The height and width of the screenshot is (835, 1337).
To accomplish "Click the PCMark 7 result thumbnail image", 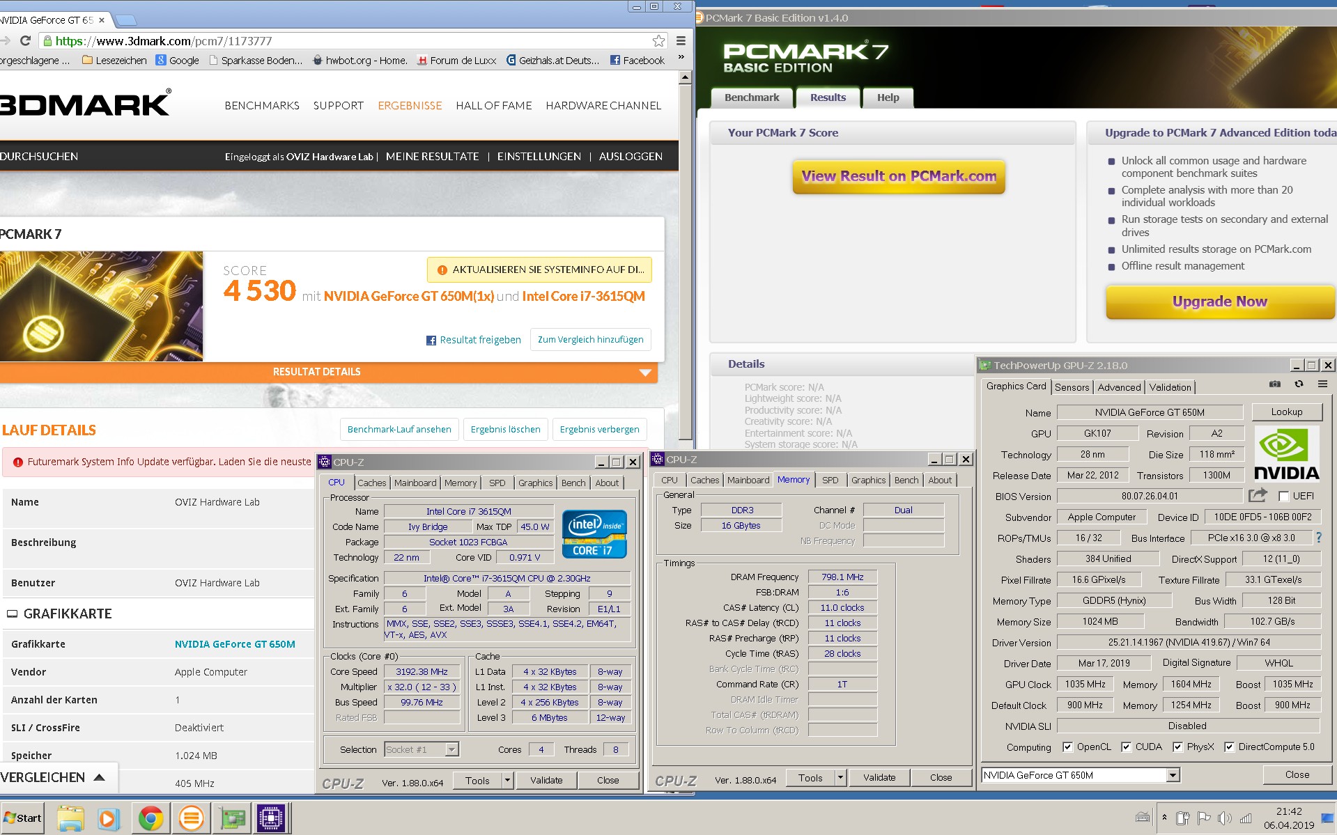I will 101,306.
